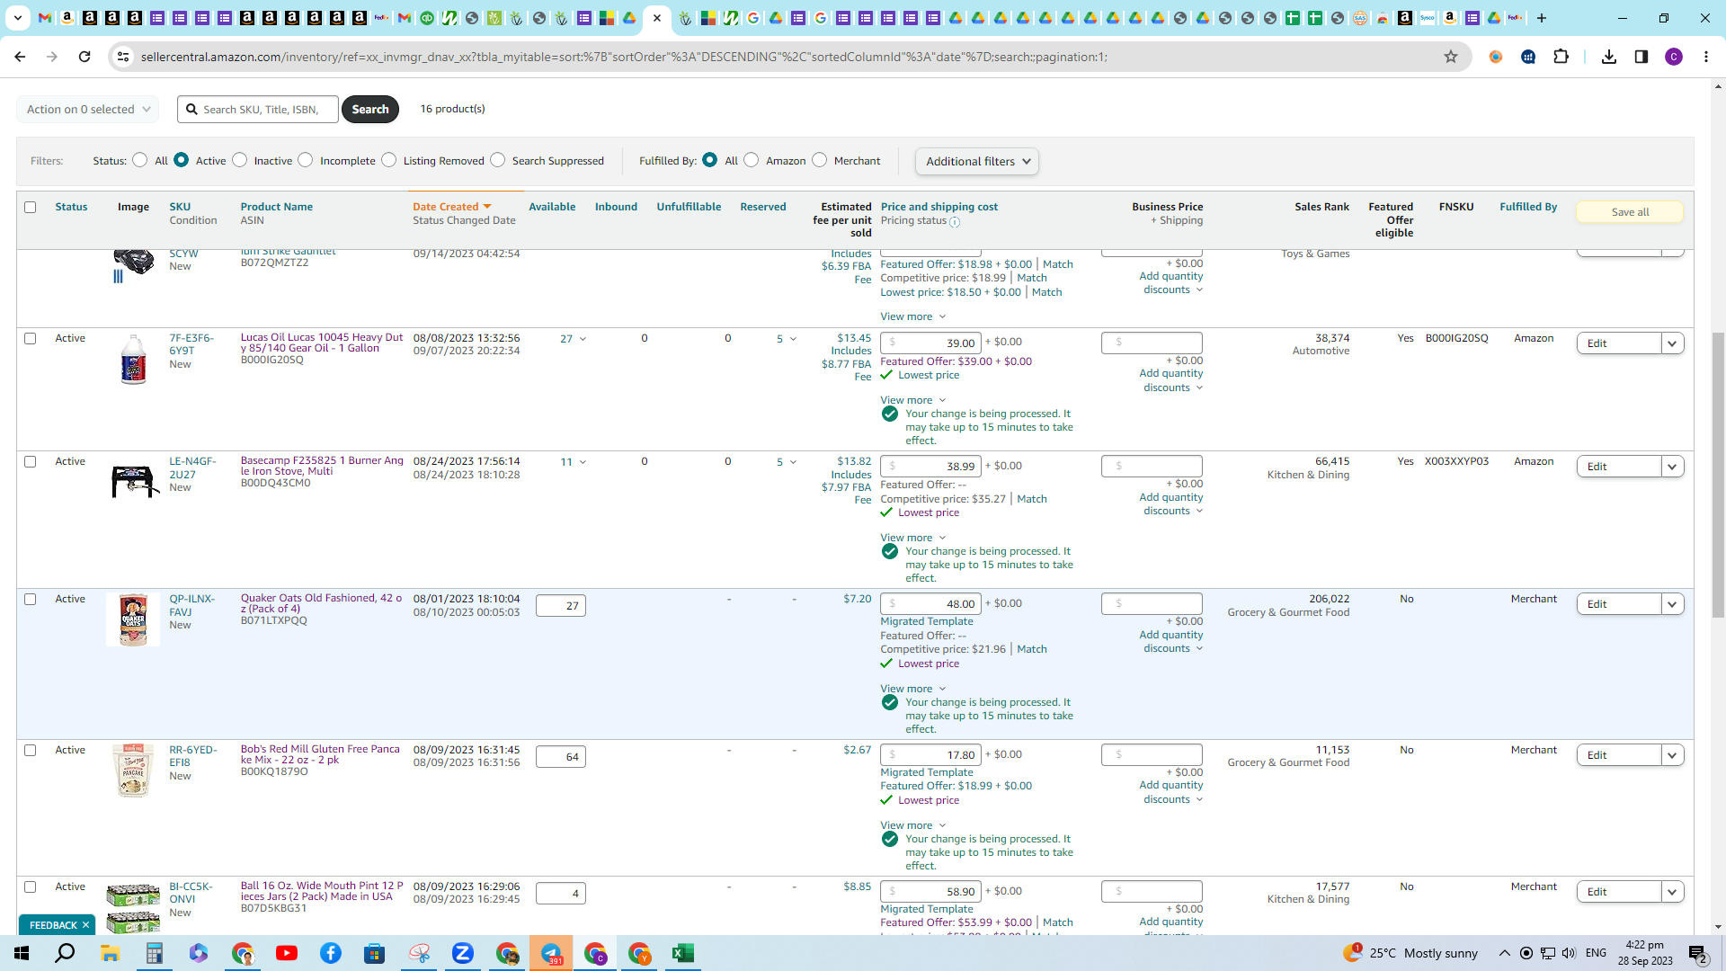Select the Basecamp stove row checkbox
The width and height of the screenshot is (1726, 971).
pos(31,462)
